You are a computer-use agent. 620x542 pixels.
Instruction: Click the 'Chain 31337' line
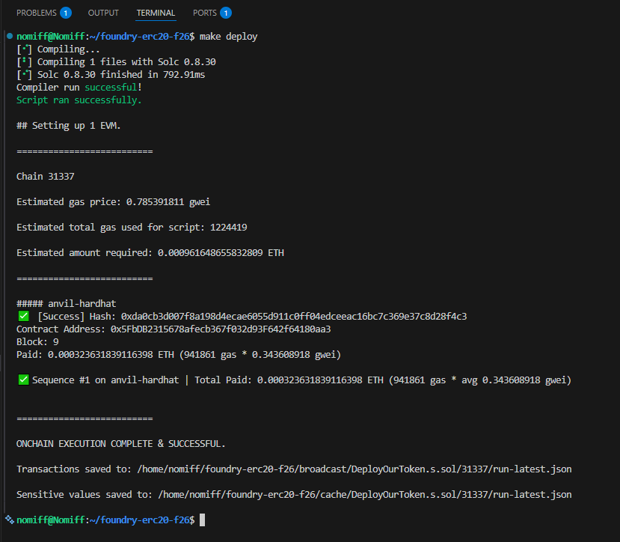pyautogui.click(x=46, y=176)
